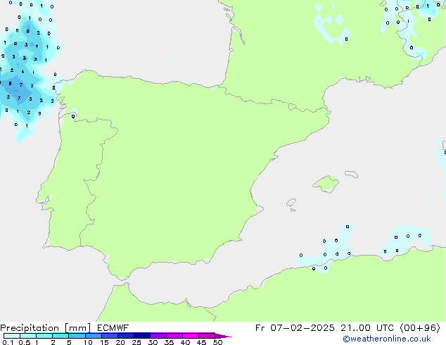Viewport: 446px width, 345px height.
Task: Click the 40–45 mm magenta legend swatch
Action: click(x=191, y=336)
